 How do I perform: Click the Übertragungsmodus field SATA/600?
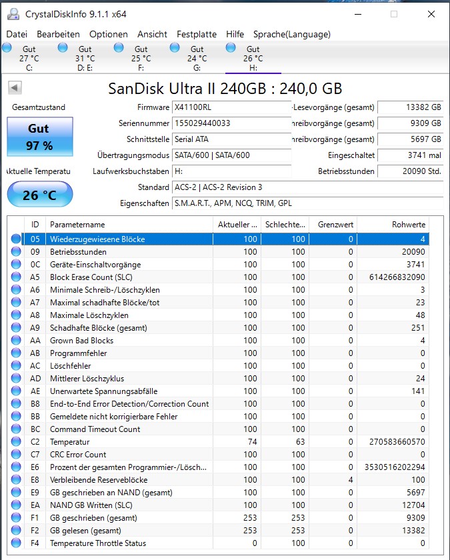tap(232, 155)
